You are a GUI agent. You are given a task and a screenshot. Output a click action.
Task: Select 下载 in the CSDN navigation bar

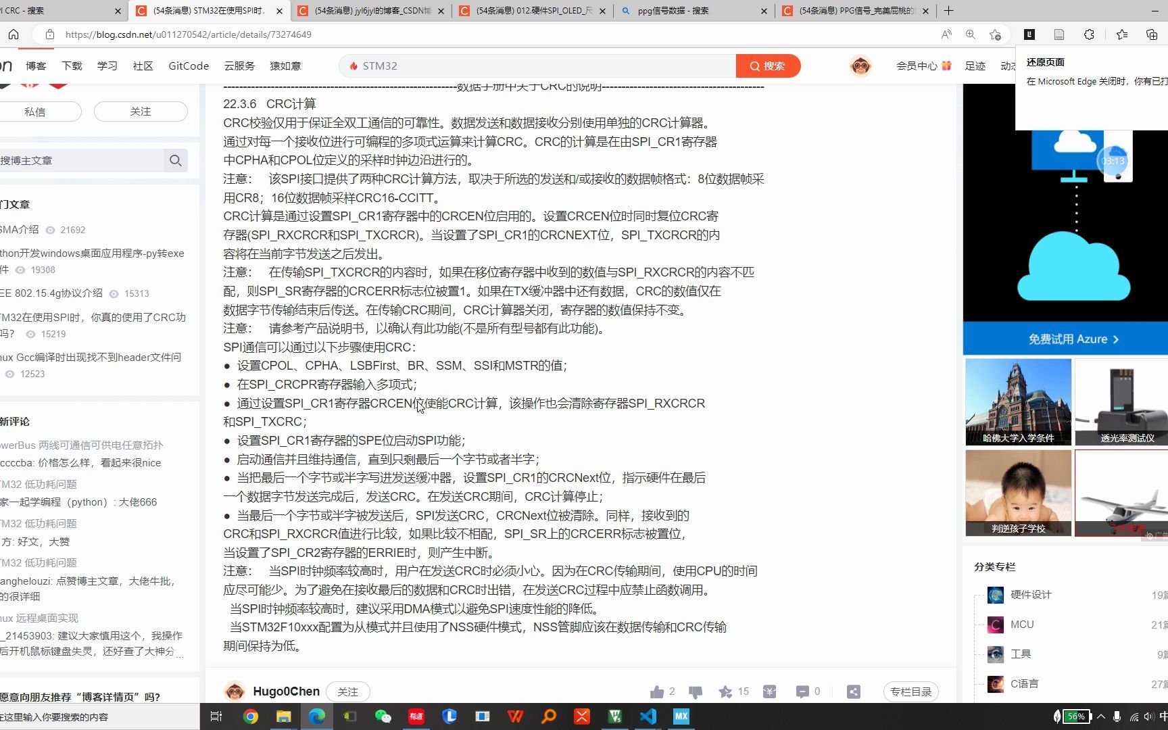click(72, 66)
